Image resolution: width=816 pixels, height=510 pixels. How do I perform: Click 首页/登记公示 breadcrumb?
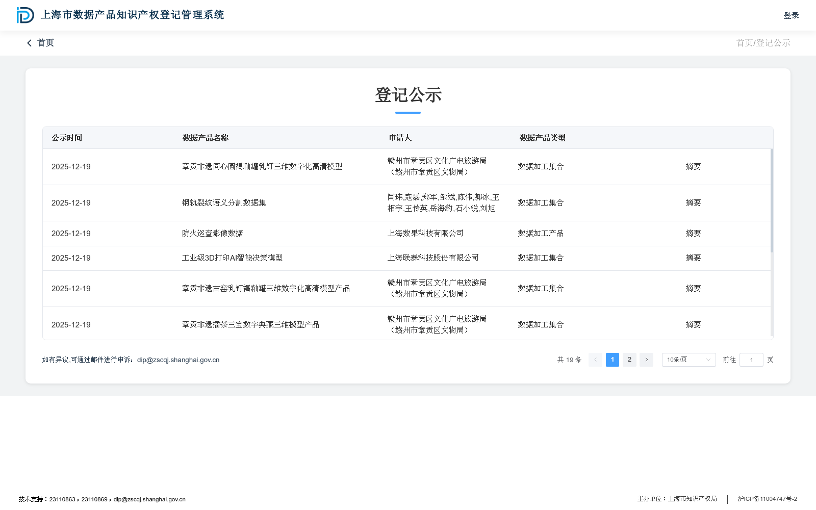[x=763, y=43]
